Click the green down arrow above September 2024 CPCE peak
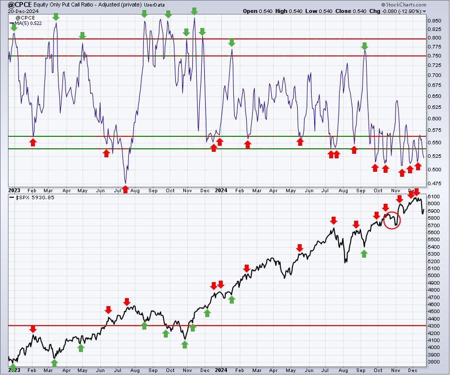450x375 pixels. pyautogui.click(x=365, y=46)
